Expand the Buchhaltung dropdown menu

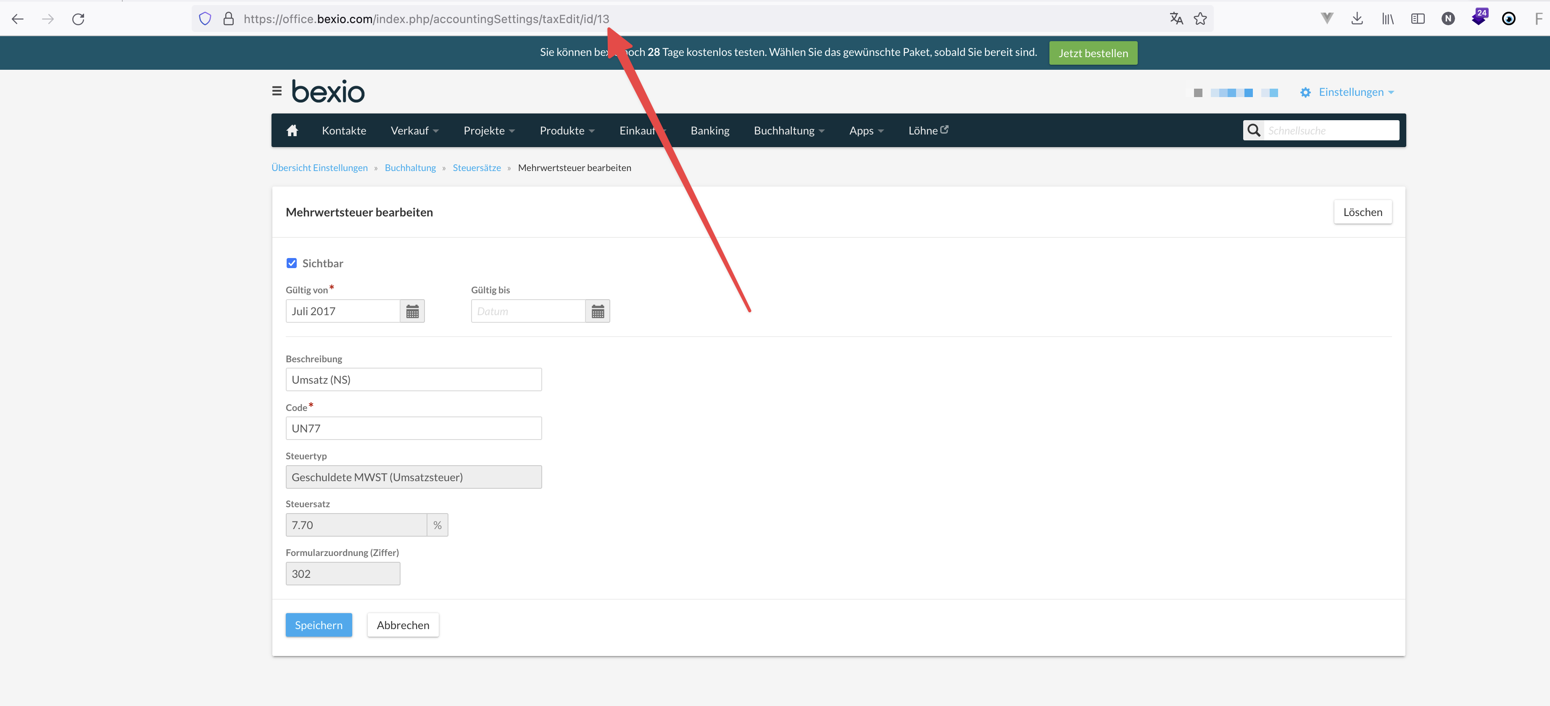(x=789, y=131)
